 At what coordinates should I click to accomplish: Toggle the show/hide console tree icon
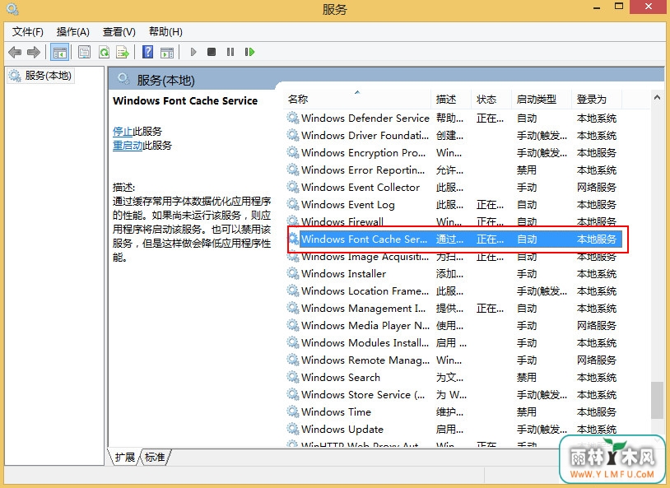coord(59,52)
